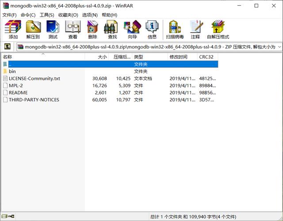Viewport: 283px width, 221px height.
Task: Click the README file icon
Action: [5, 93]
